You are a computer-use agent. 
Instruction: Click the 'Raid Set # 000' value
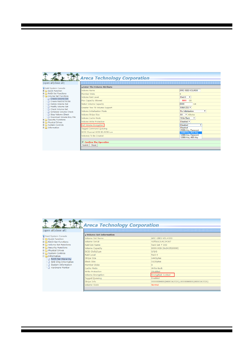(x=159, y=245)
